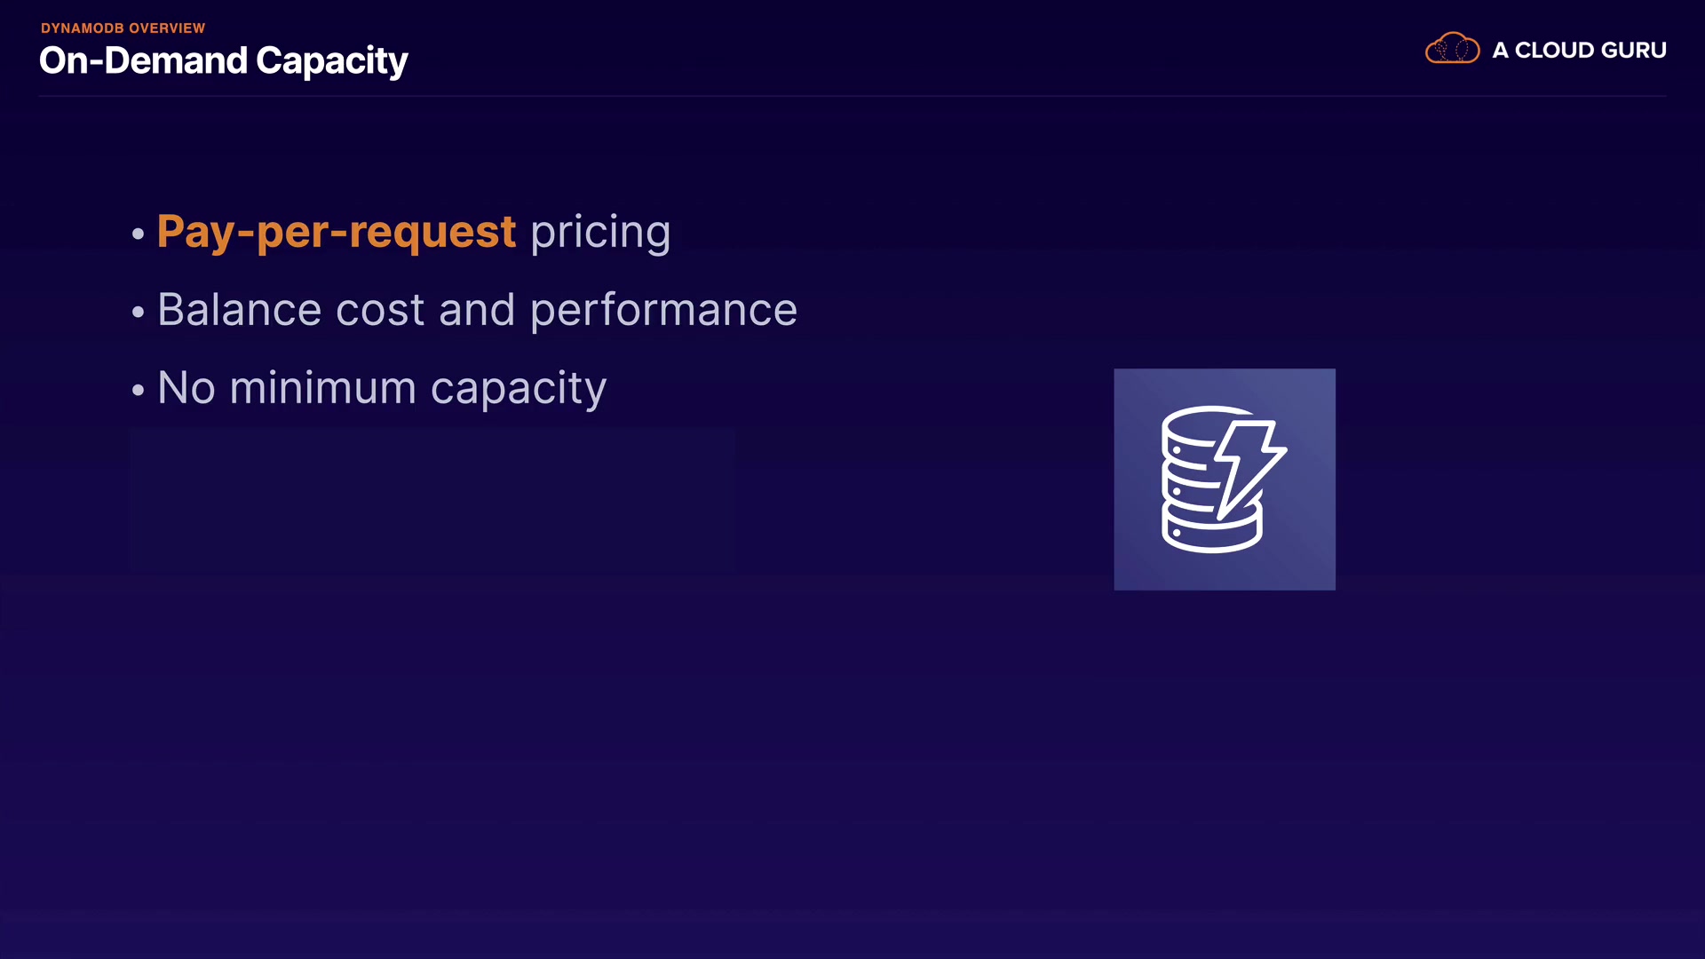The height and width of the screenshot is (959, 1705).
Task: Click the word "No" in the third bullet
Action: 186,388
